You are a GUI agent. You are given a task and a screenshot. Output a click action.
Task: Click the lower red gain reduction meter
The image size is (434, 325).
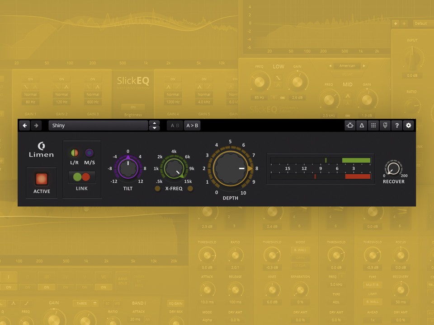pos(321,176)
